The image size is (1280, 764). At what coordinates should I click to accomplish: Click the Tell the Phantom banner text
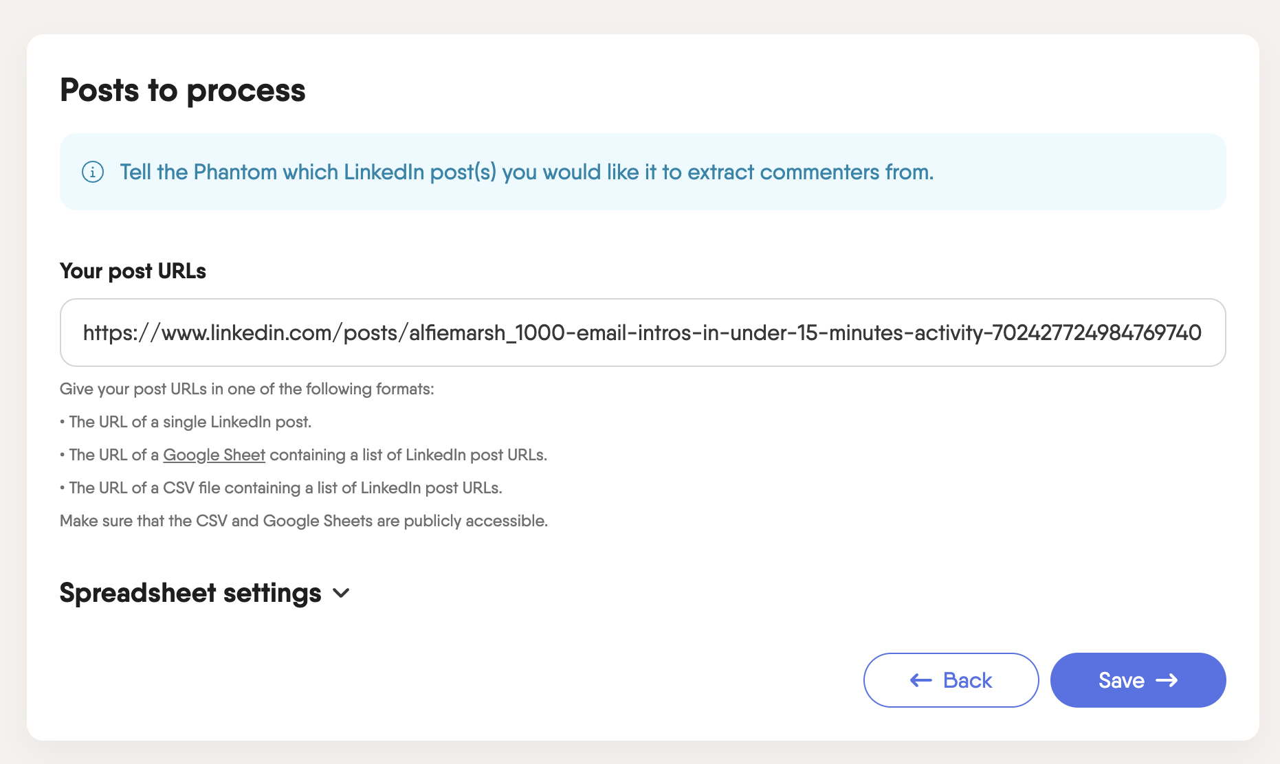[x=527, y=172]
